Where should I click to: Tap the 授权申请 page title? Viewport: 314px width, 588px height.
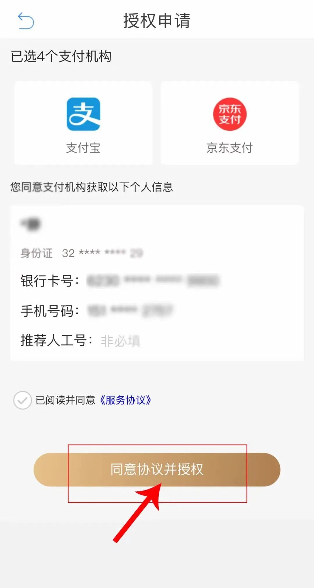[x=157, y=21]
